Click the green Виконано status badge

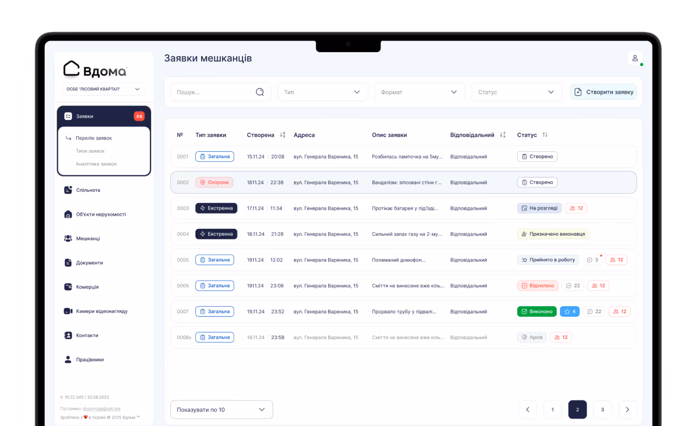point(537,311)
